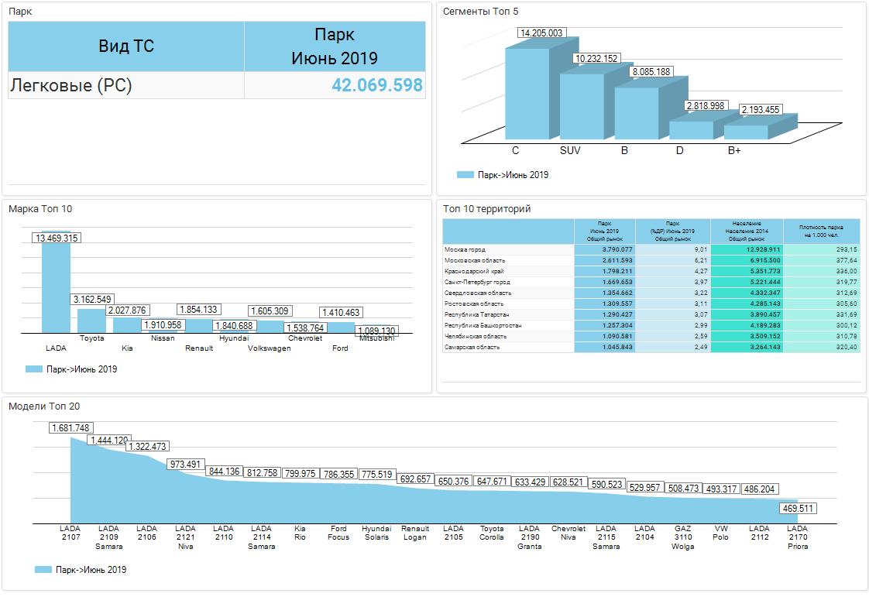Click the SUV 3D bar in segments chart
The image size is (869, 614).
point(581,105)
